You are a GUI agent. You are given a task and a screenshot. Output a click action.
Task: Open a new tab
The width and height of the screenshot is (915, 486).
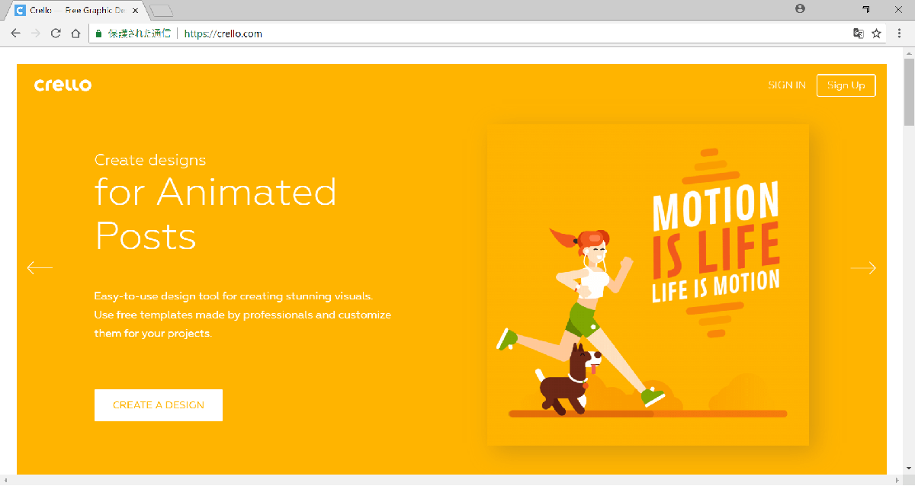pyautogui.click(x=162, y=11)
